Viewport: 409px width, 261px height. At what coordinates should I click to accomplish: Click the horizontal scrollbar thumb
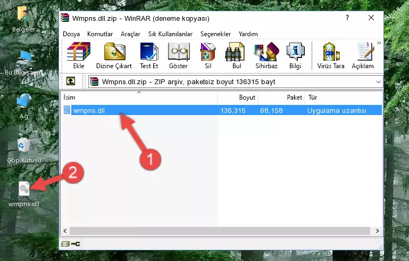tap(220, 231)
